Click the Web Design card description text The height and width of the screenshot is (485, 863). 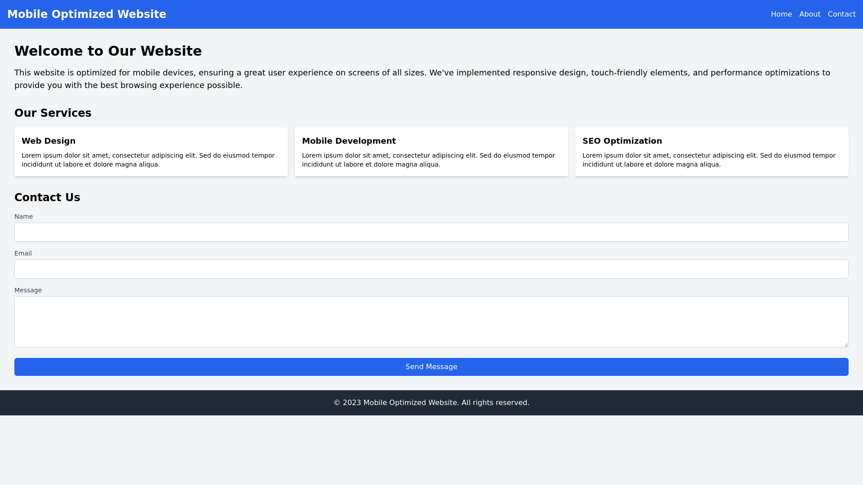point(148,160)
